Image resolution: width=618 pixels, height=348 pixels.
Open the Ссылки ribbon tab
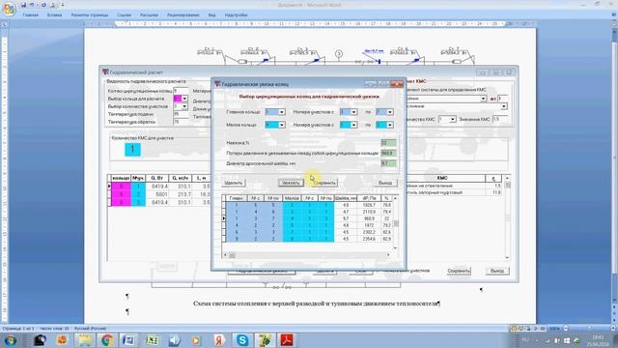125,15
